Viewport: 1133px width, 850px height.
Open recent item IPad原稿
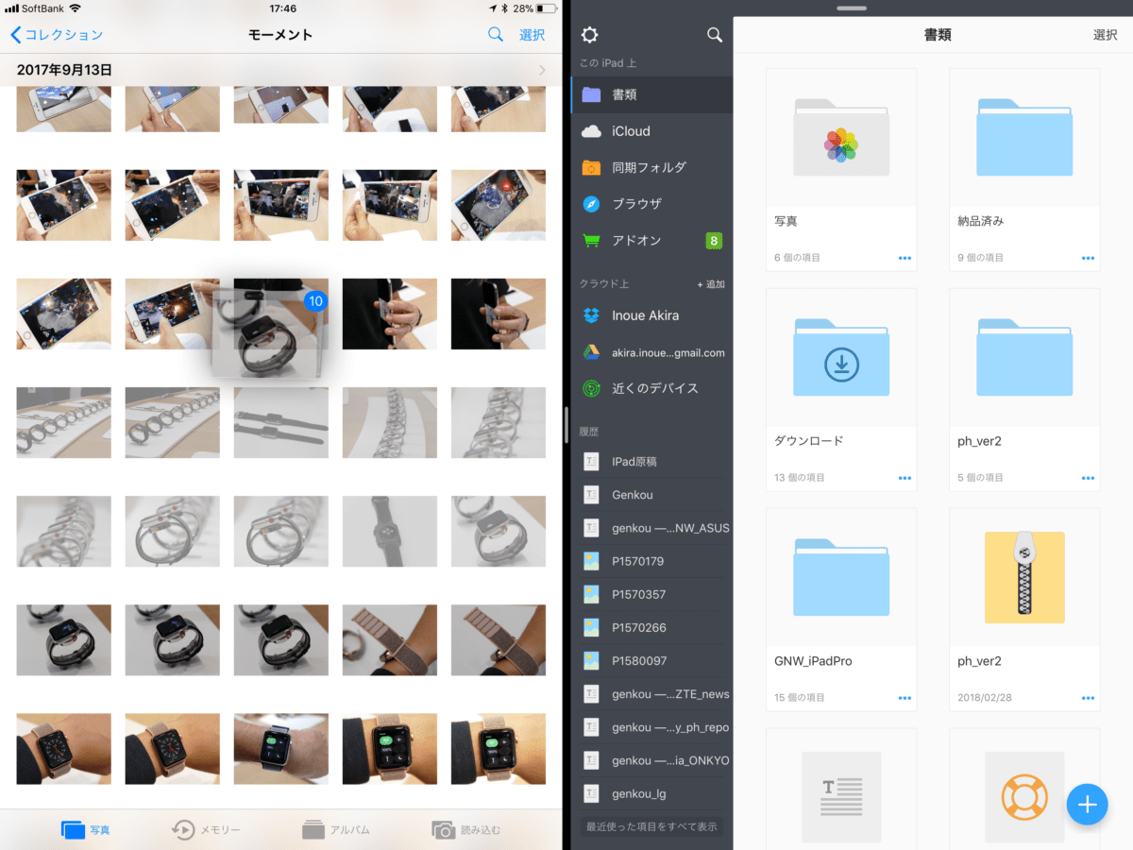point(651,462)
